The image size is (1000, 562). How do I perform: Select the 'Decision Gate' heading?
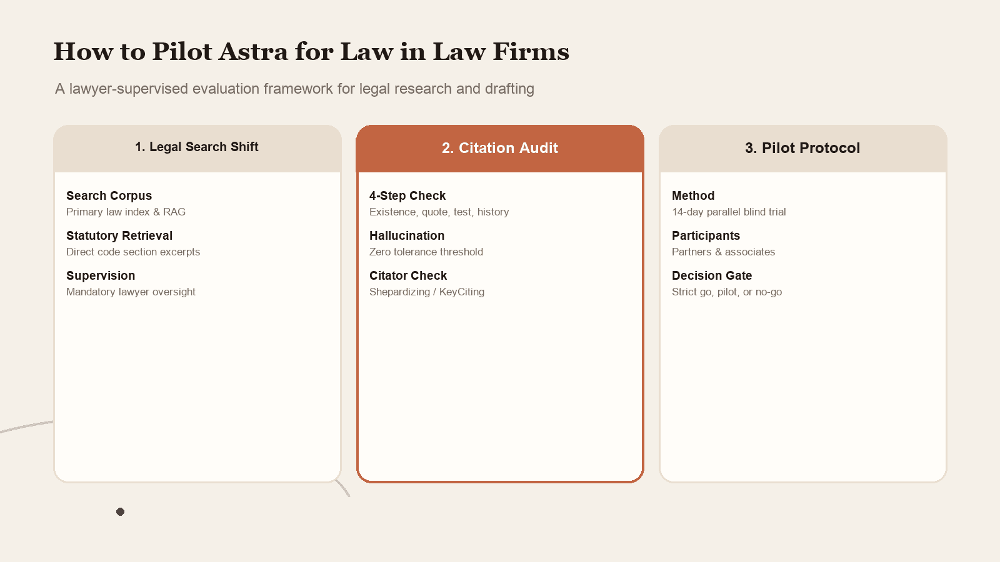712,275
